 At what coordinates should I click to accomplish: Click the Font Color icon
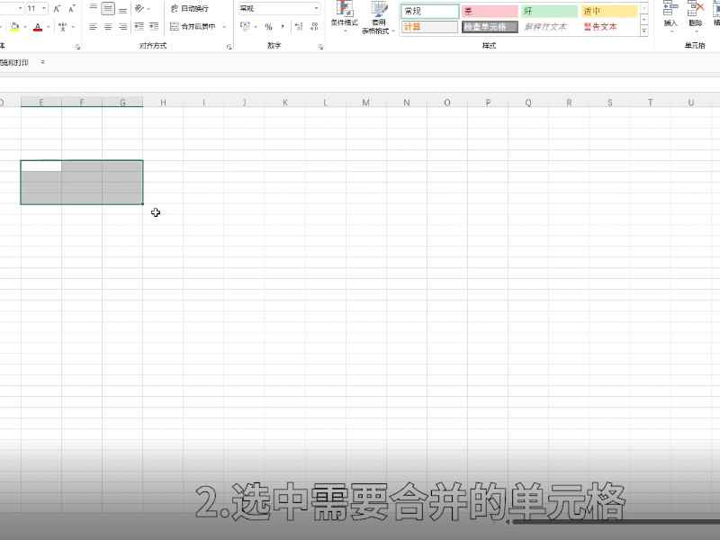pos(36,26)
